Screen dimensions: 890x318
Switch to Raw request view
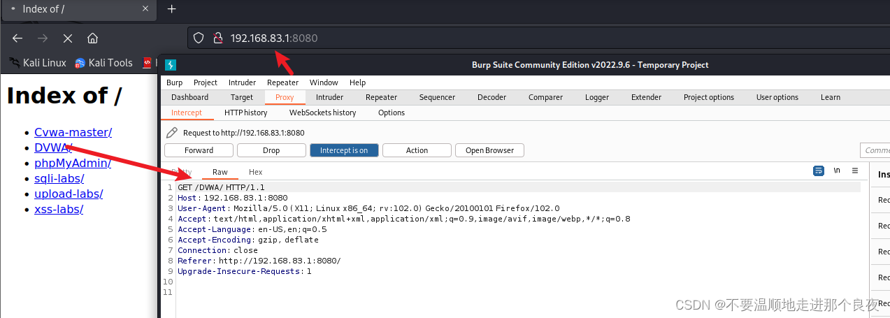click(220, 172)
